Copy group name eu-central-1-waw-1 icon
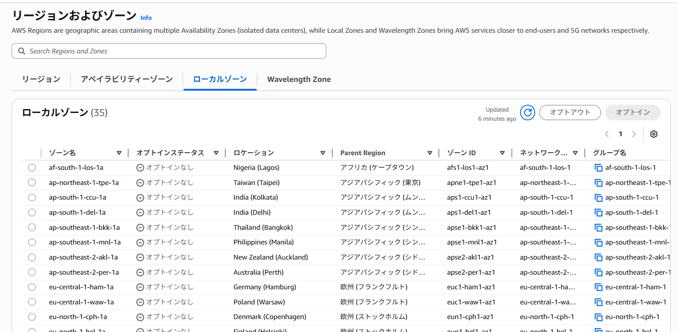Image resolution: width=678 pixels, height=332 pixels. pyautogui.click(x=598, y=302)
